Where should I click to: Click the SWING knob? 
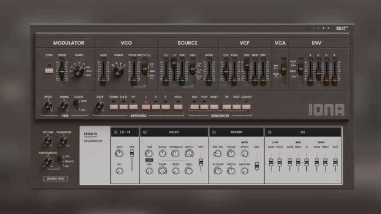point(64,106)
